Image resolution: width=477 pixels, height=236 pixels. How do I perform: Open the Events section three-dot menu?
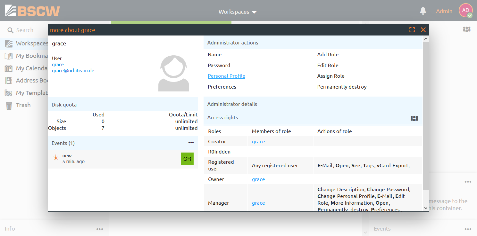(x=191, y=143)
